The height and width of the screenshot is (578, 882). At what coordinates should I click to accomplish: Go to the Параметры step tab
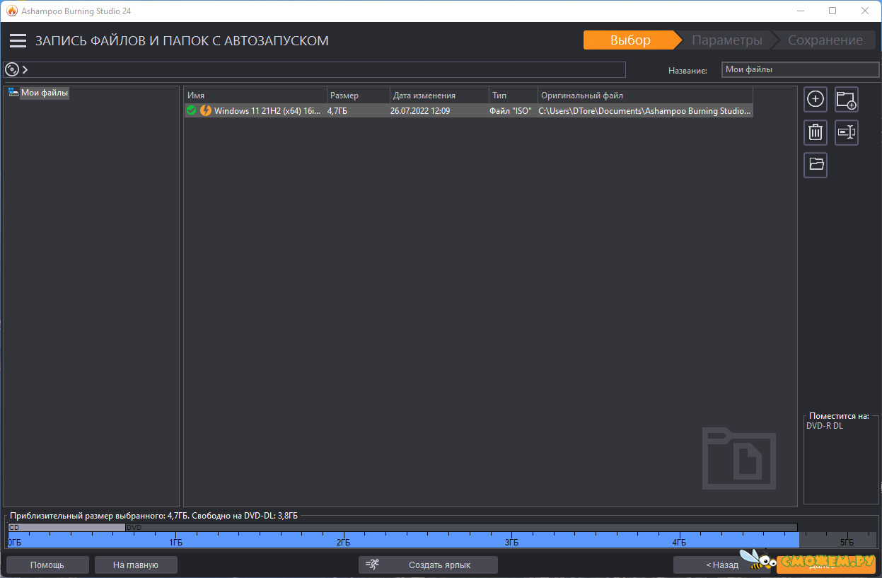[x=726, y=40]
